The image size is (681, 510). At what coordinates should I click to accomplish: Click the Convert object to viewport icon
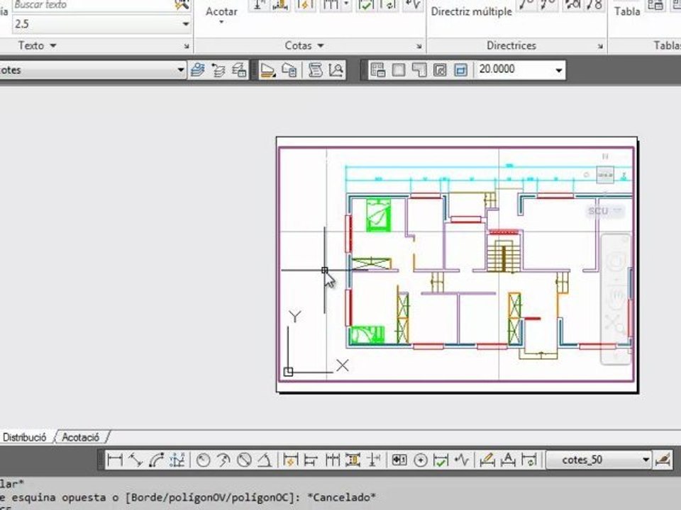(440, 70)
